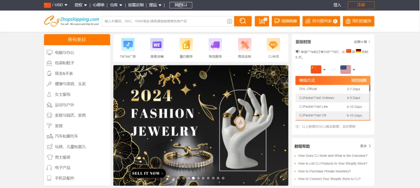
Task: Open the USA destination country dropdown
Action: (348, 69)
